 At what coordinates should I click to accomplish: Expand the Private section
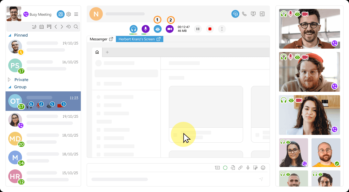[x=9, y=79]
